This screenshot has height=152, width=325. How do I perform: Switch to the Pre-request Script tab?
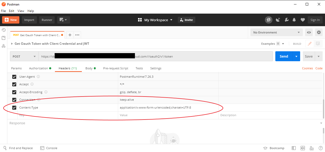[x=116, y=68]
